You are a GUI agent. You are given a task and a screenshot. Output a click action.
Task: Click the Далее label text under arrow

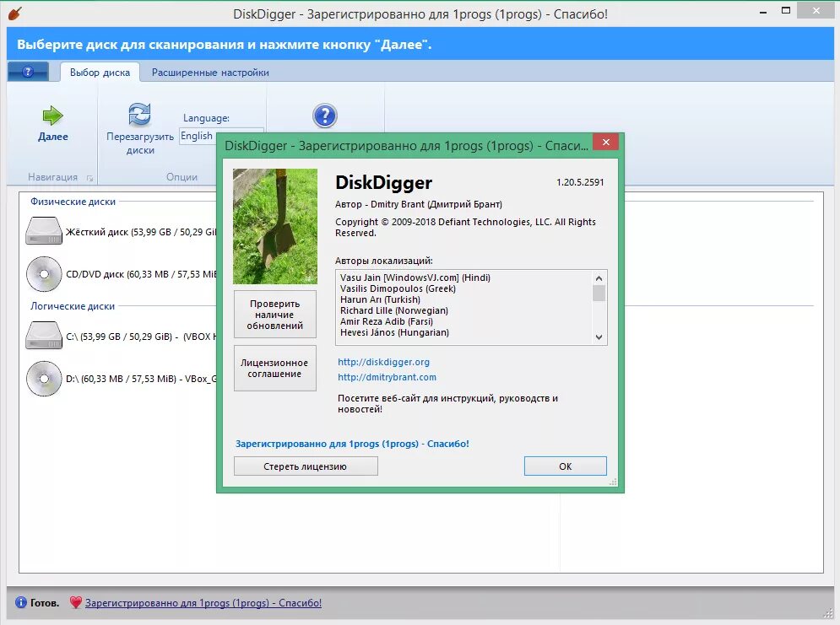53,137
